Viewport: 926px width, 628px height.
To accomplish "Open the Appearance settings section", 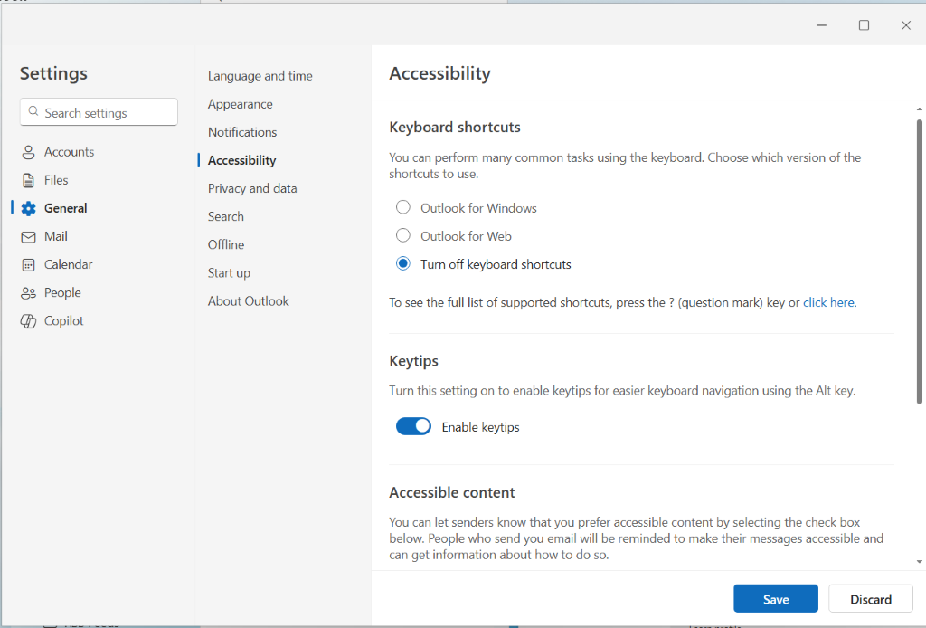I will pos(240,104).
